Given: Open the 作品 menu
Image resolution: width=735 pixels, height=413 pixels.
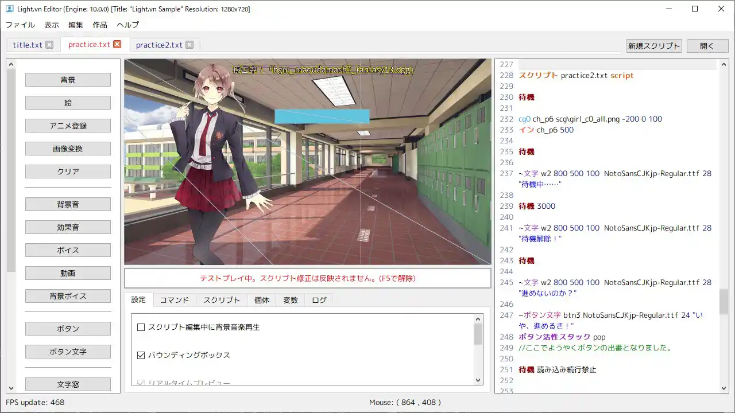Looking at the screenshot, I should click(x=100, y=25).
